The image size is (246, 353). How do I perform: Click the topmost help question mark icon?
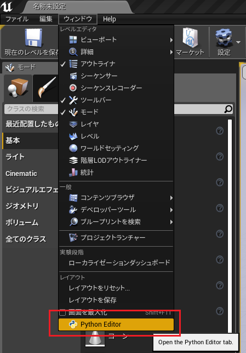[x=220, y=131]
